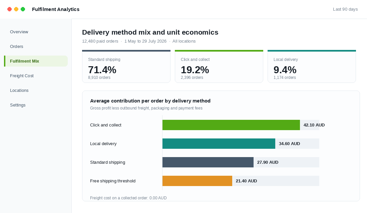Click the Free shipping threshold row label
Screen dimensions: 367x213
coord(113,181)
